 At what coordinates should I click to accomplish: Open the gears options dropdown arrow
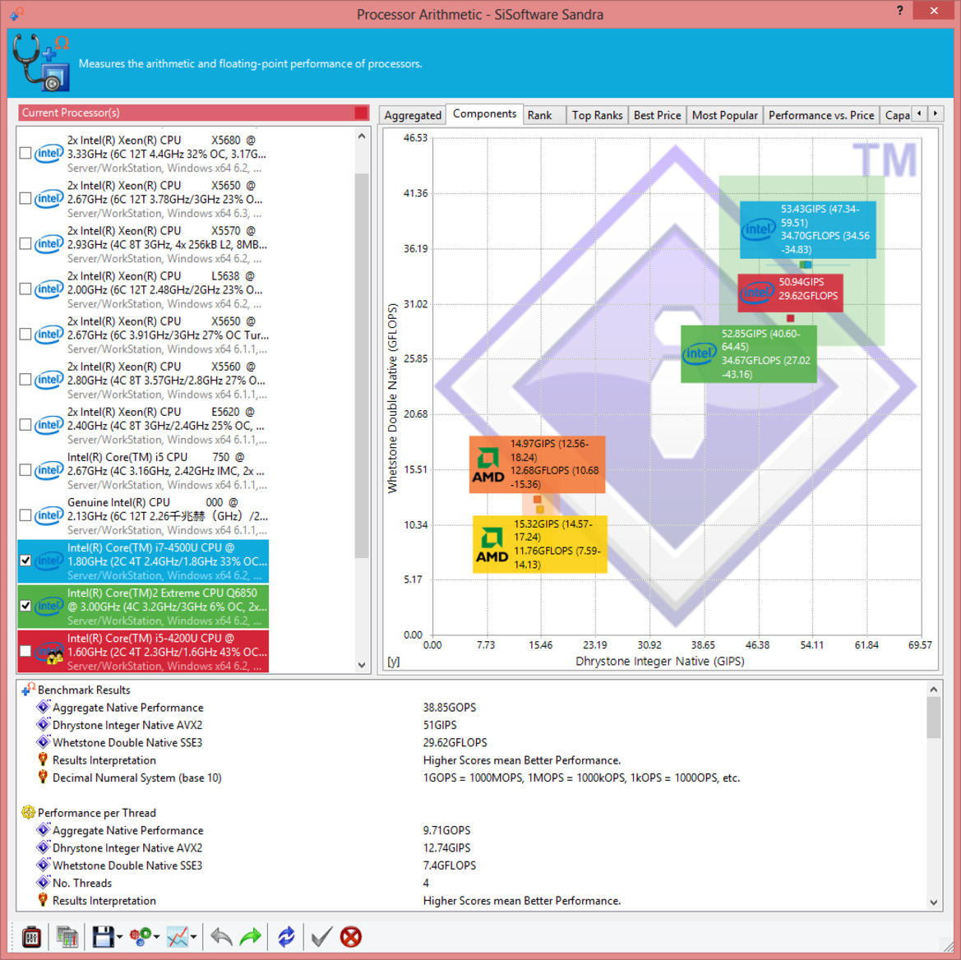click(x=157, y=937)
